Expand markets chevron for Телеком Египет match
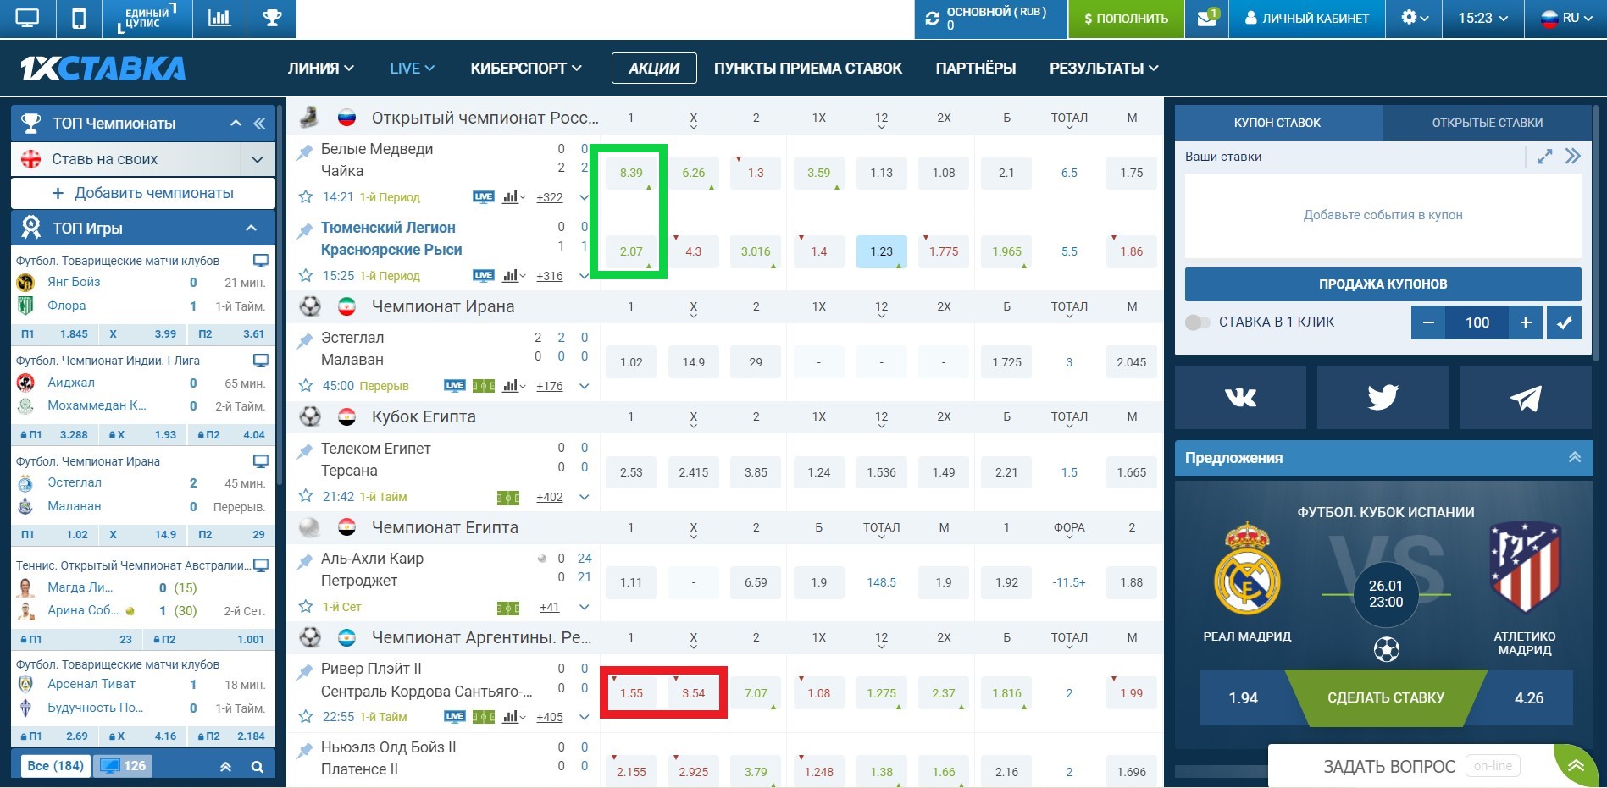The height and width of the screenshot is (788, 1607). coord(584,497)
